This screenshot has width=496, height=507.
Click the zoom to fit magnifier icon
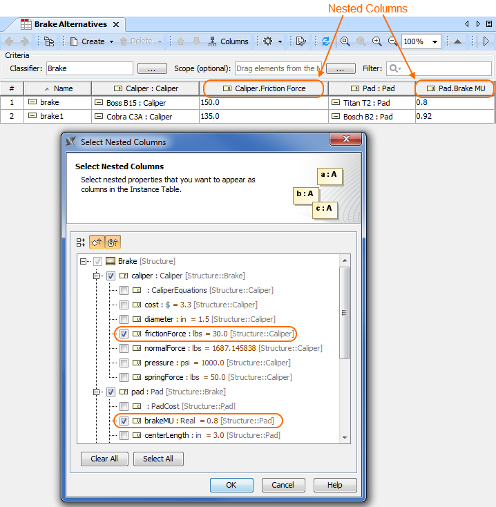(x=345, y=41)
